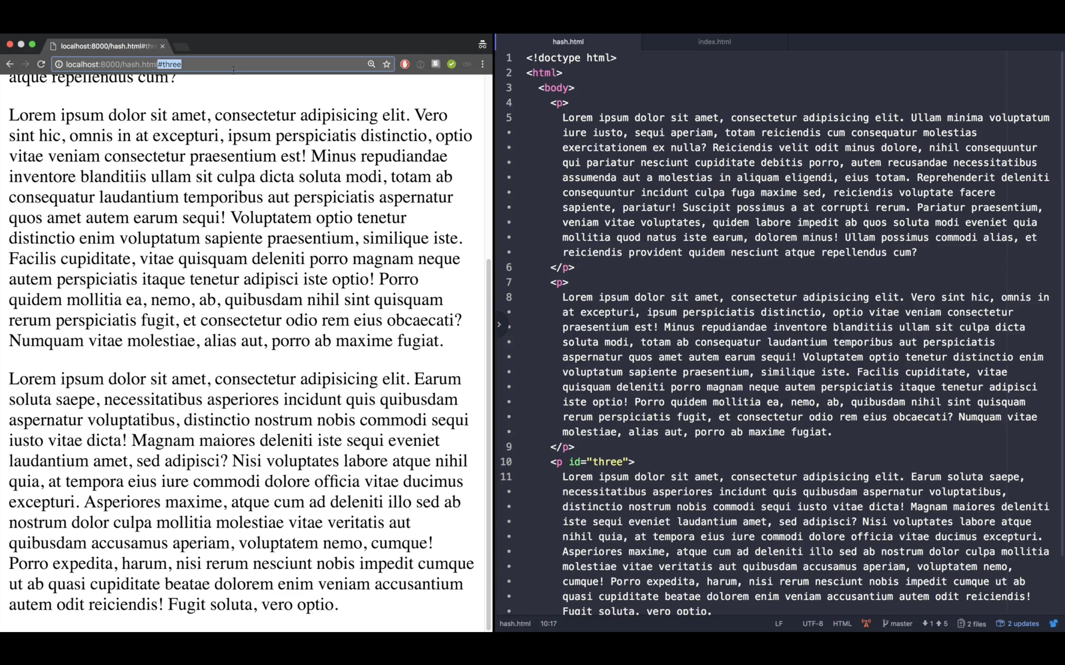This screenshot has width=1065, height=665.
Task: Open the UTF-8 encoding selector
Action: (x=812, y=623)
